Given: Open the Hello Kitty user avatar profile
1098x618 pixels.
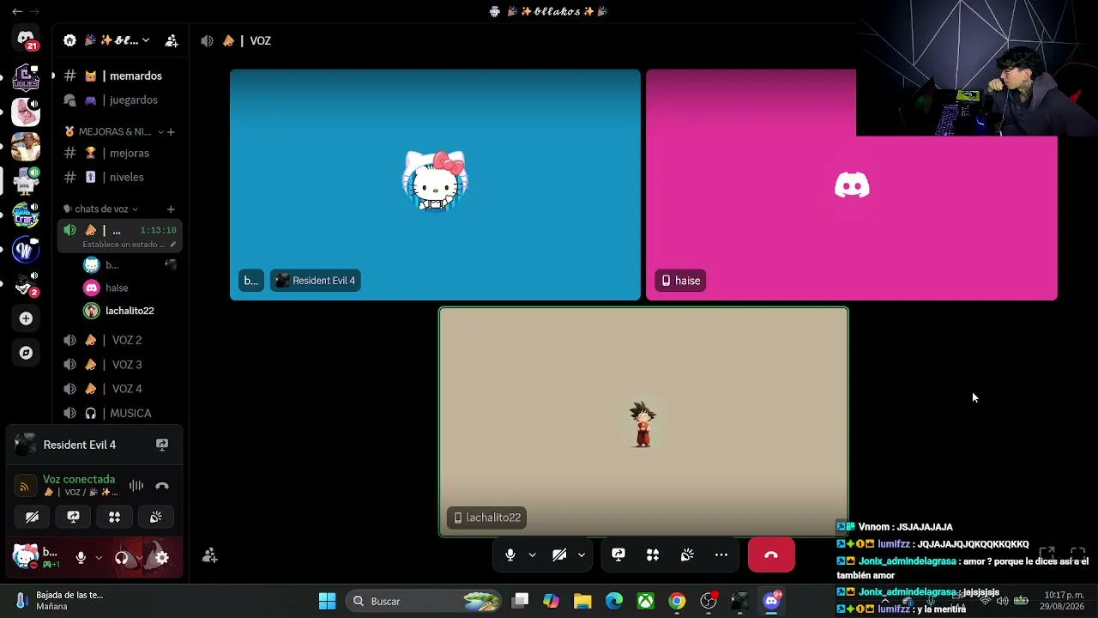Looking at the screenshot, I should pos(26,557).
